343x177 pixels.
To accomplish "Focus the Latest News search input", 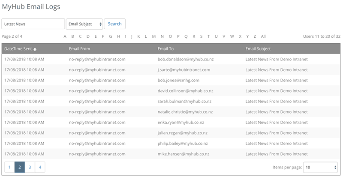I will pyautogui.click(x=33, y=24).
